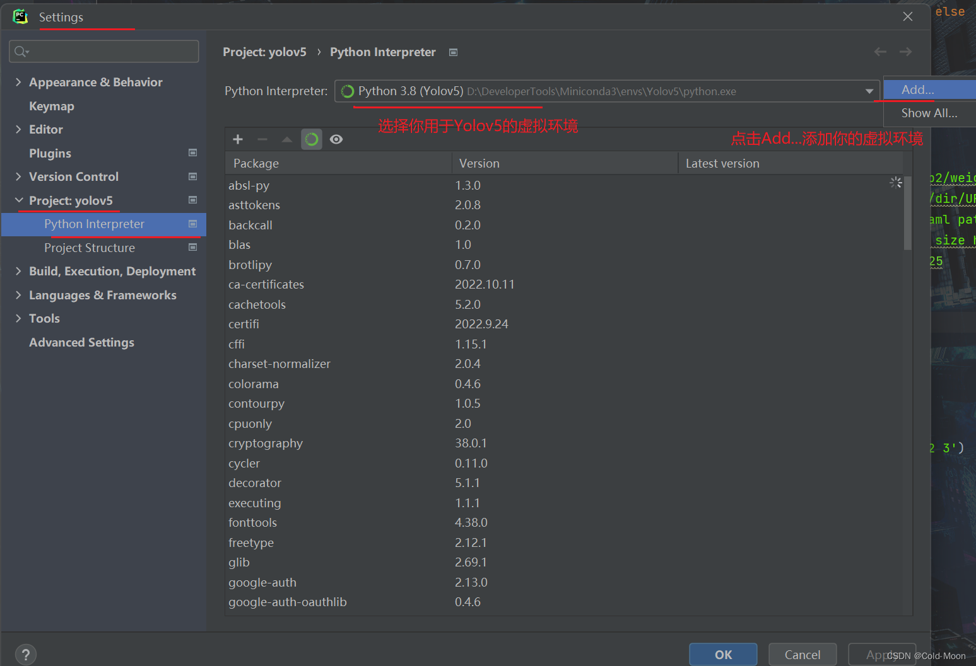976x666 pixels.
Task: Select the brotlipy package row
Action: [x=564, y=265]
